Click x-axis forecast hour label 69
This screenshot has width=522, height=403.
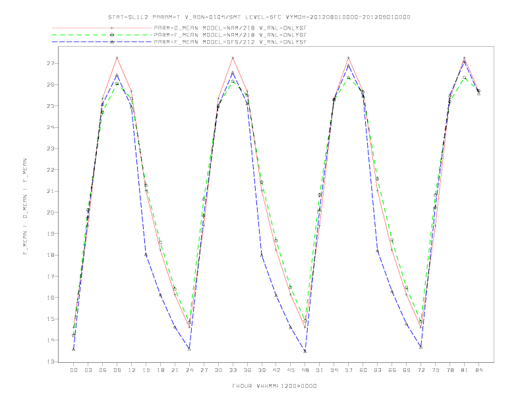click(407, 370)
